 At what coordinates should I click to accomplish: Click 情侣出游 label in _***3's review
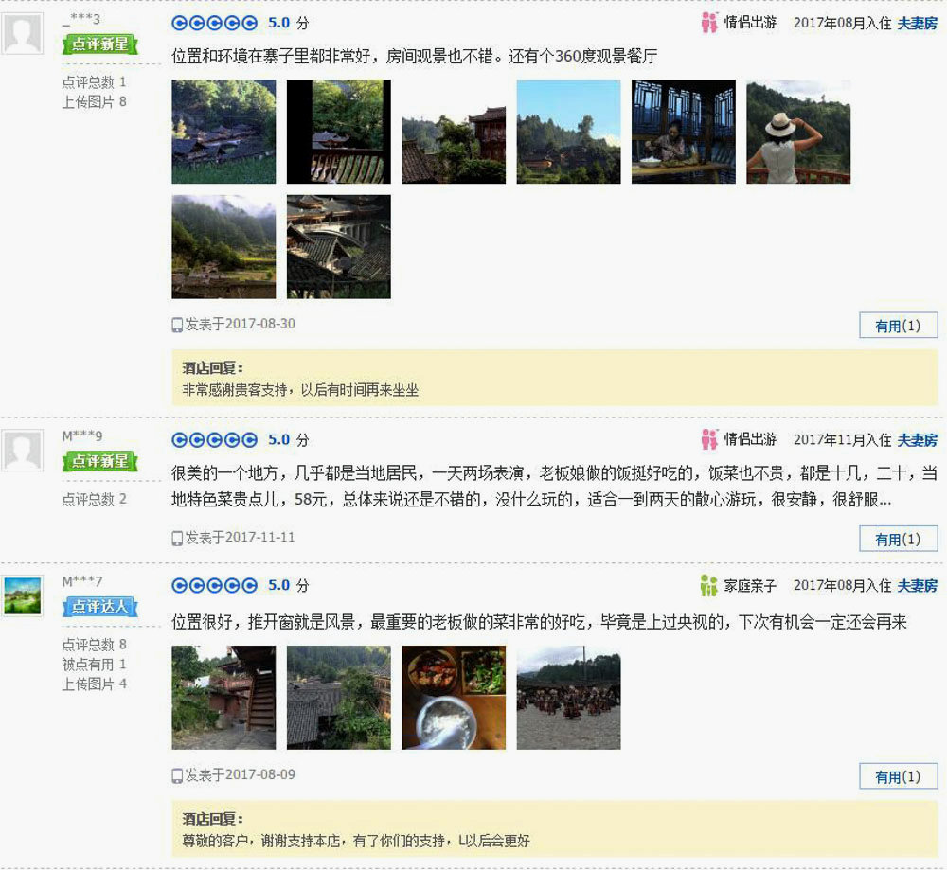point(750,23)
